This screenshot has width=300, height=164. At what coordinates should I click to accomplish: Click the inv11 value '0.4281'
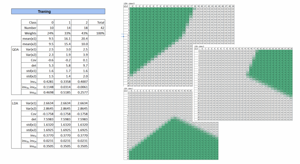point(45,82)
